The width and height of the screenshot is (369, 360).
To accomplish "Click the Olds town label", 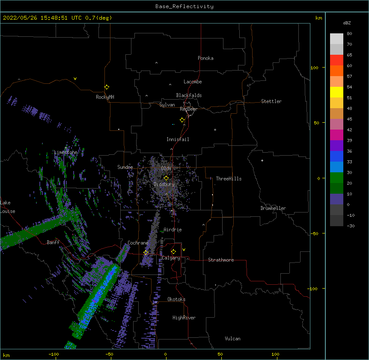I will [166, 168].
